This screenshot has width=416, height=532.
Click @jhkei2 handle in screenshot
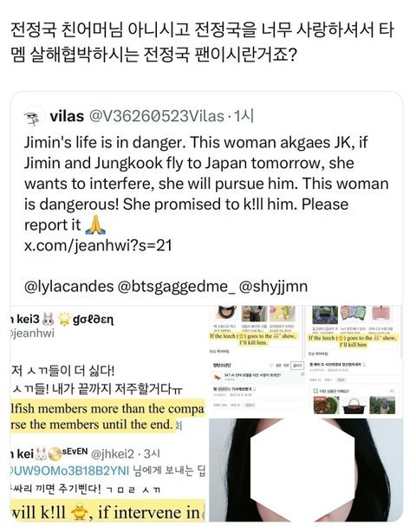click(x=113, y=454)
